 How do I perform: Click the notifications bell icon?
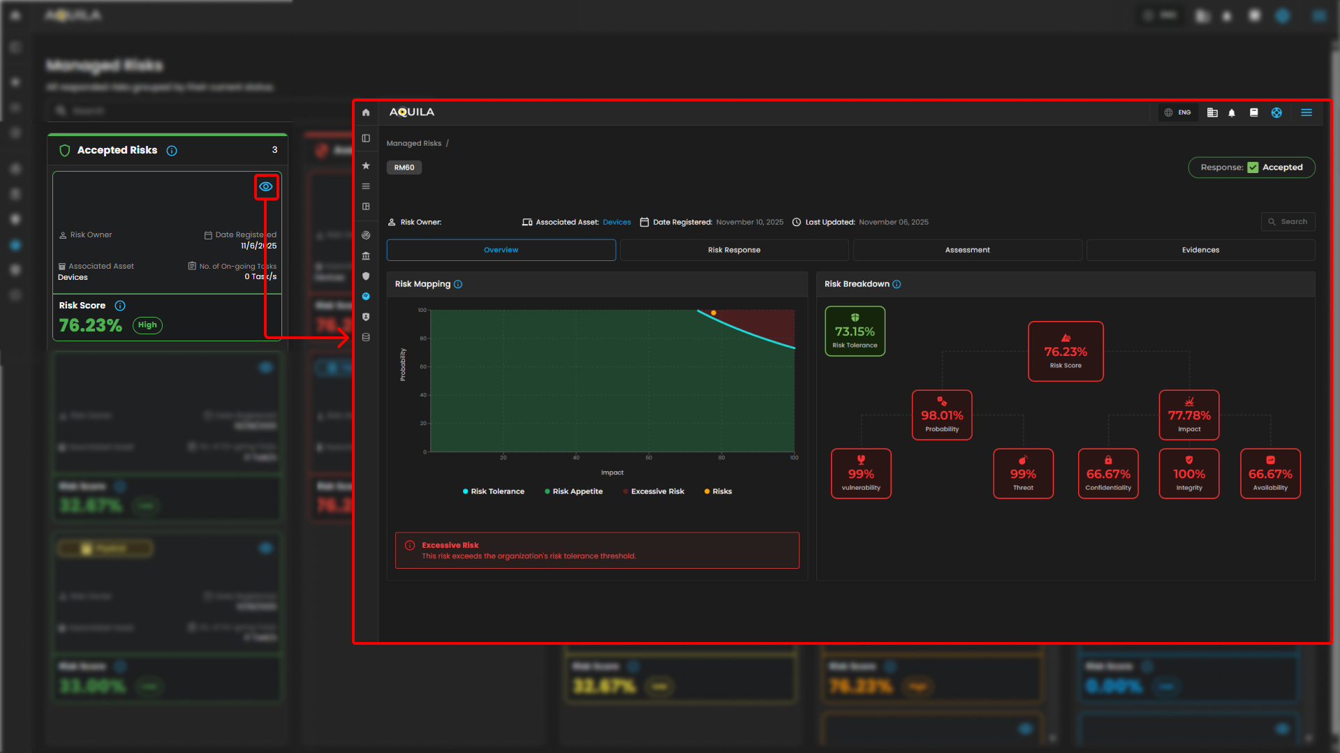point(1232,112)
